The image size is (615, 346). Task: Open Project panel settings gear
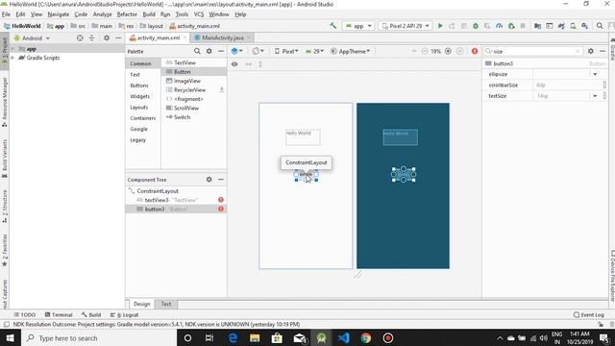pos(107,38)
